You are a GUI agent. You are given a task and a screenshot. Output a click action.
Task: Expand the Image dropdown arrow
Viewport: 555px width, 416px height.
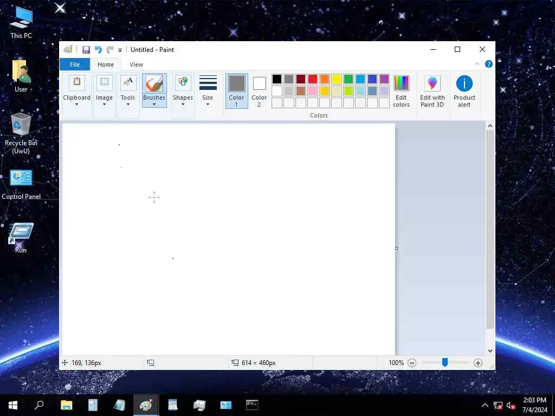tap(104, 105)
